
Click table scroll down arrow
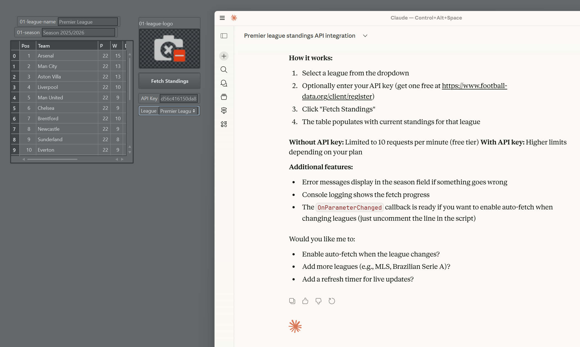pyautogui.click(x=130, y=152)
